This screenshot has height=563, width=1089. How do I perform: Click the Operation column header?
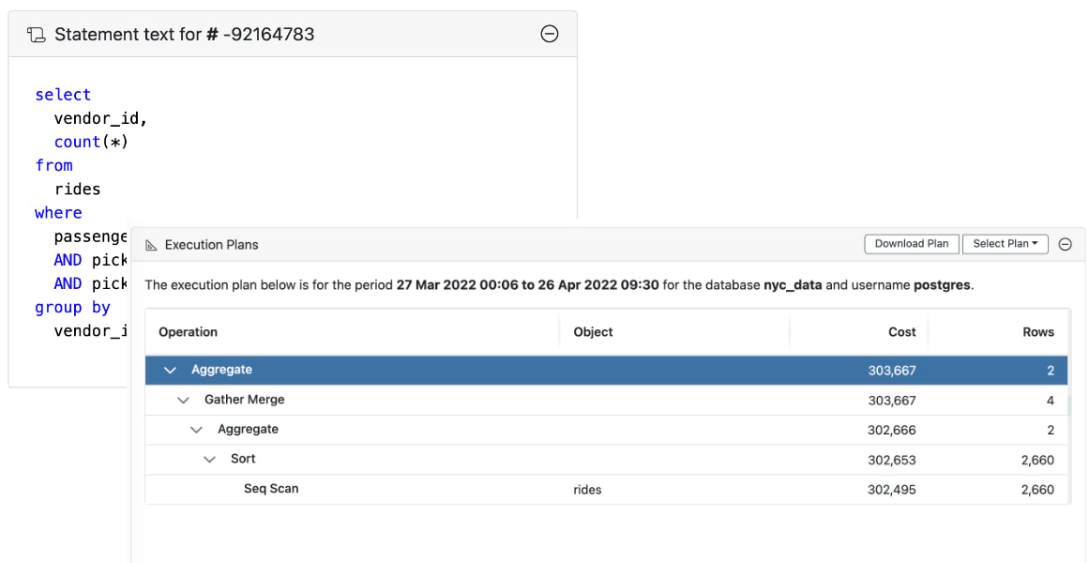pos(188,332)
